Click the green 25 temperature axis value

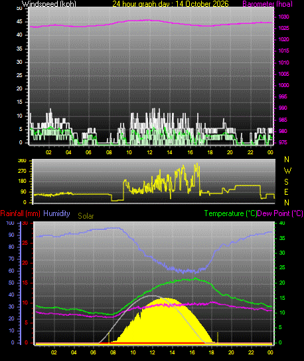pyautogui.click(x=282, y=267)
